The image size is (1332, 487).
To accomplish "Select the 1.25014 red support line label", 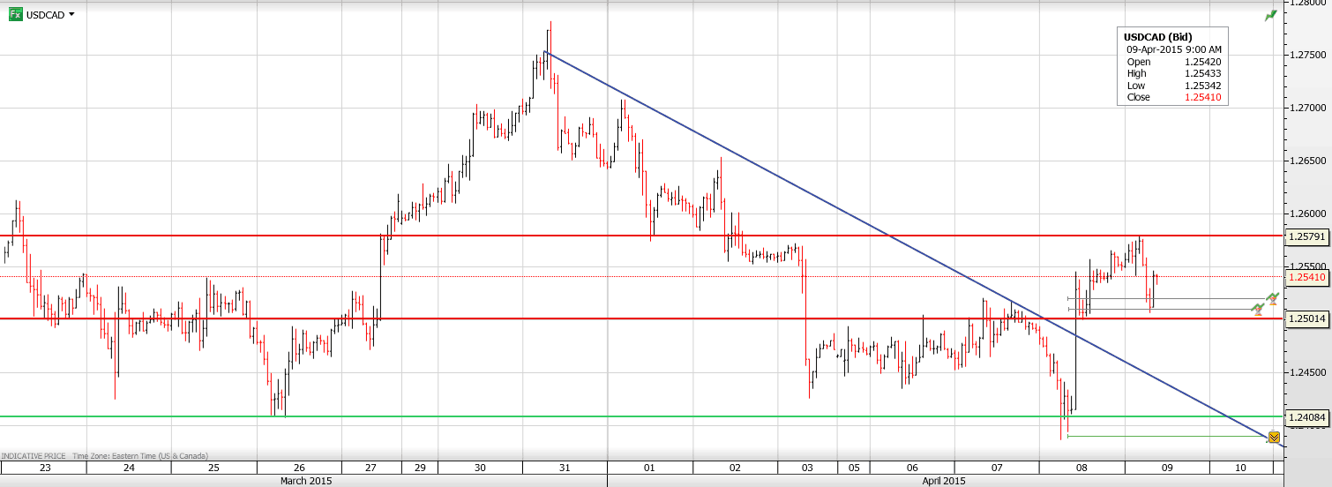I will tap(1306, 318).
